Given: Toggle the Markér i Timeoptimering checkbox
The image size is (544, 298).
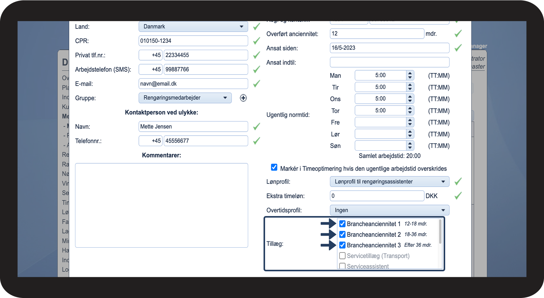Looking at the screenshot, I should click(274, 167).
